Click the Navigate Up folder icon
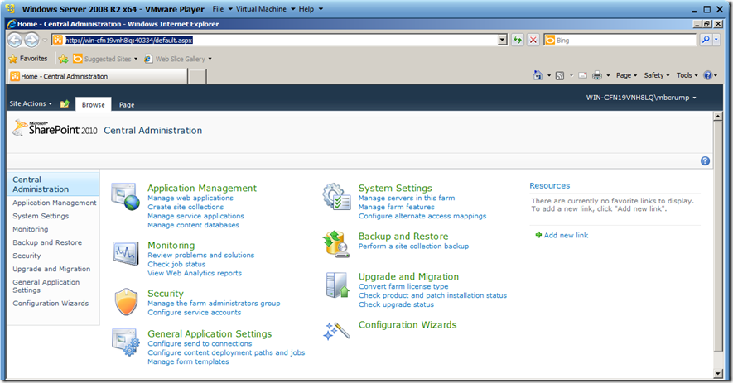 pos(65,103)
